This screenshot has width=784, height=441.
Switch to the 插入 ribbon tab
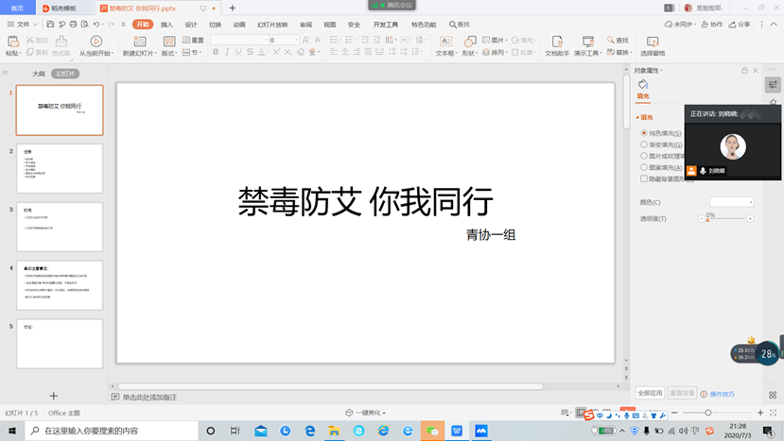tap(166, 25)
